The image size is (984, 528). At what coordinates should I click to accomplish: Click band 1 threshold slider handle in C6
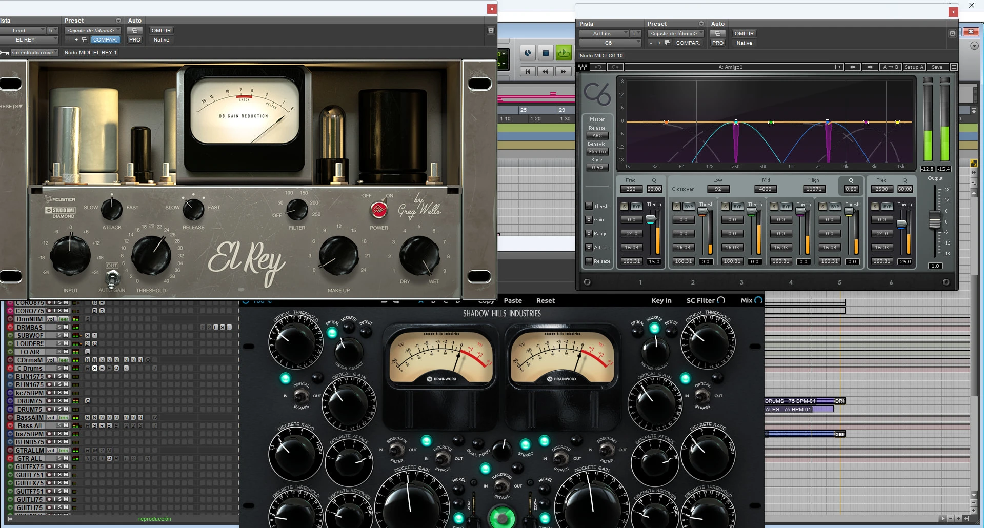[650, 219]
